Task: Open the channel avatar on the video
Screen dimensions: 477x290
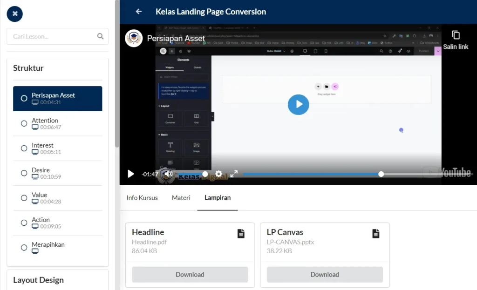Action: pyautogui.click(x=134, y=38)
